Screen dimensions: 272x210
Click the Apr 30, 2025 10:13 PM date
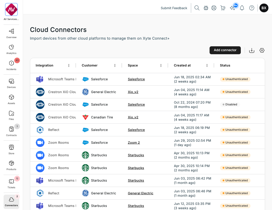click(192, 153)
